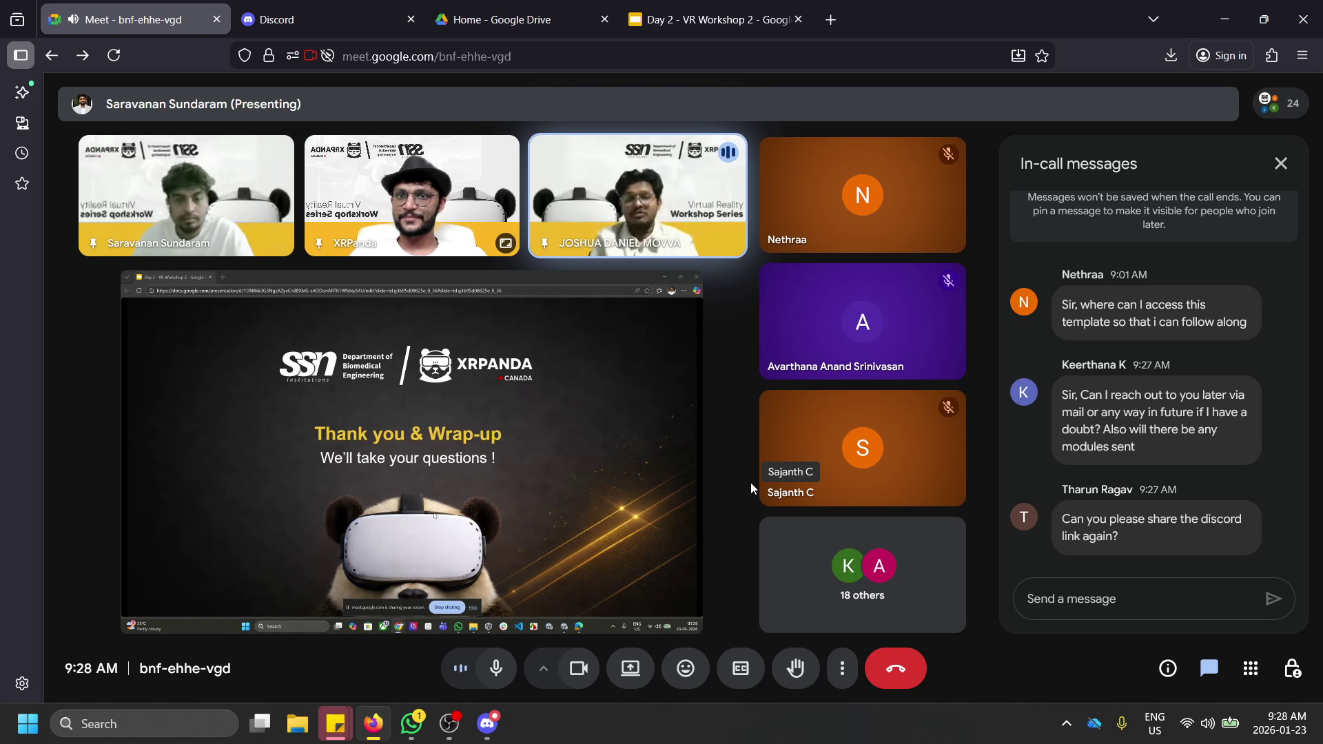Open the list all tabs chevron

pyautogui.click(x=1153, y=19)
